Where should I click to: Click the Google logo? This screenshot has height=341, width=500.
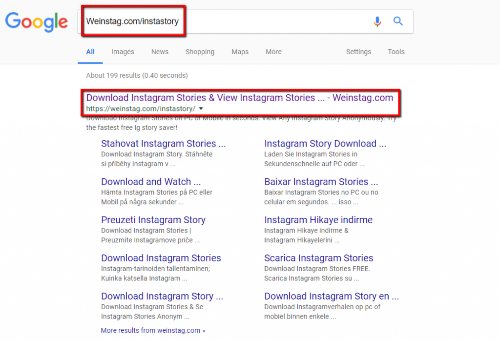coord(37,21)
